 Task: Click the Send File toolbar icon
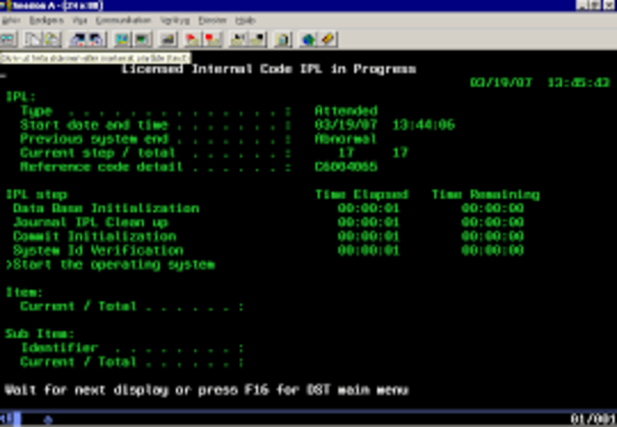coord(77,40)
